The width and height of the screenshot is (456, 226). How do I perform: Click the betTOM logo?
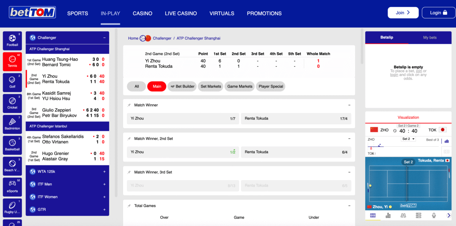click(33, 13)
